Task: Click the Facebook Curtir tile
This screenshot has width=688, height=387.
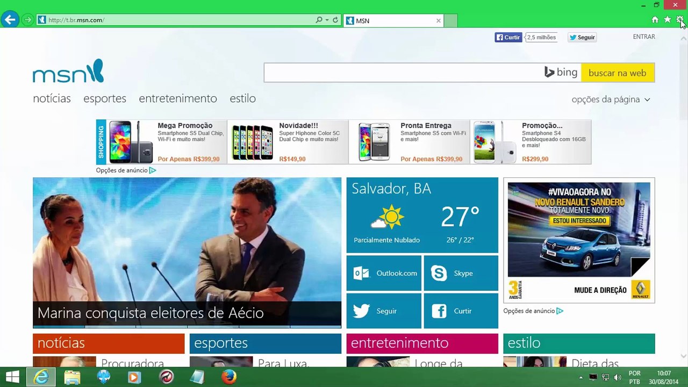Action: (x=461, y=311)
